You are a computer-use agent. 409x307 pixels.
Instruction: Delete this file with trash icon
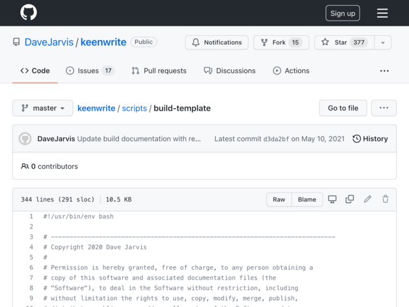point(385,199)
